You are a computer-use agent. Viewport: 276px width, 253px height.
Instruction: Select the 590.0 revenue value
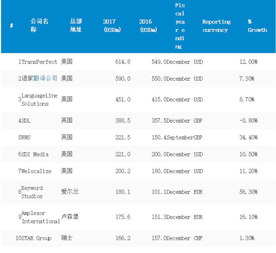pos(123,78)
